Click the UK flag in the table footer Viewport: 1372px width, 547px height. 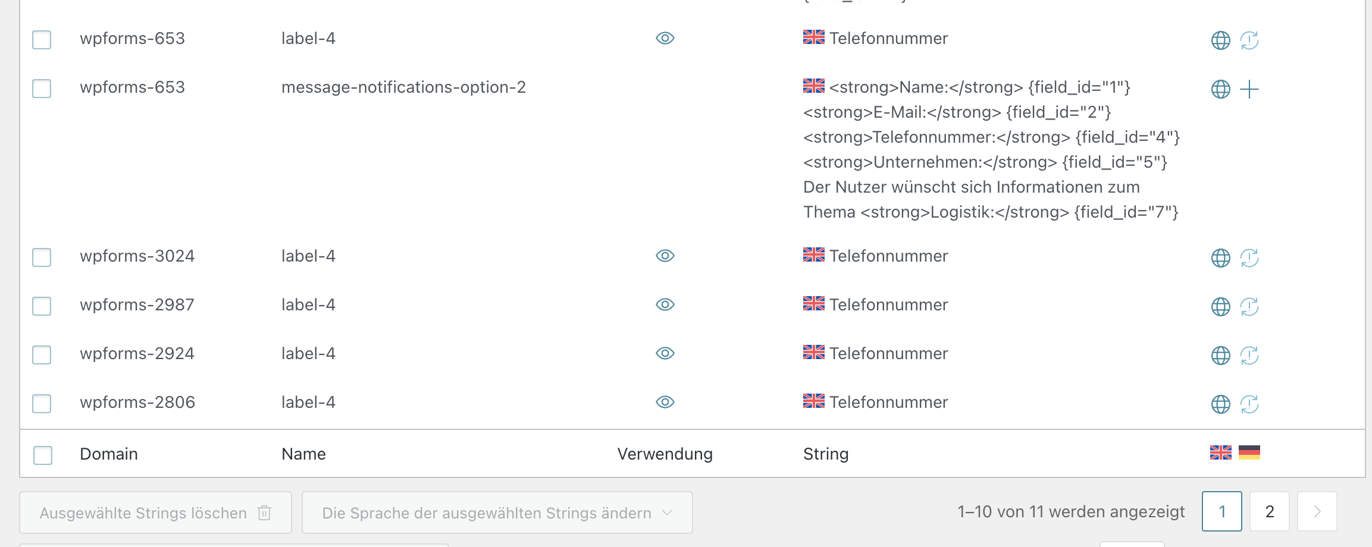coord(1221,452)
